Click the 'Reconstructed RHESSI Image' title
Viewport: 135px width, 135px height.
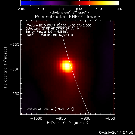point(67,17)
